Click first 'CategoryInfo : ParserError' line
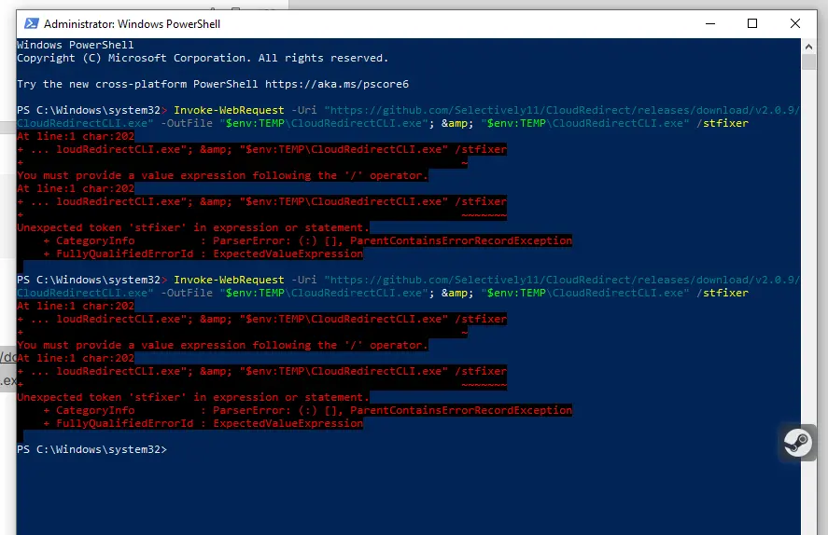 point(308,240)
